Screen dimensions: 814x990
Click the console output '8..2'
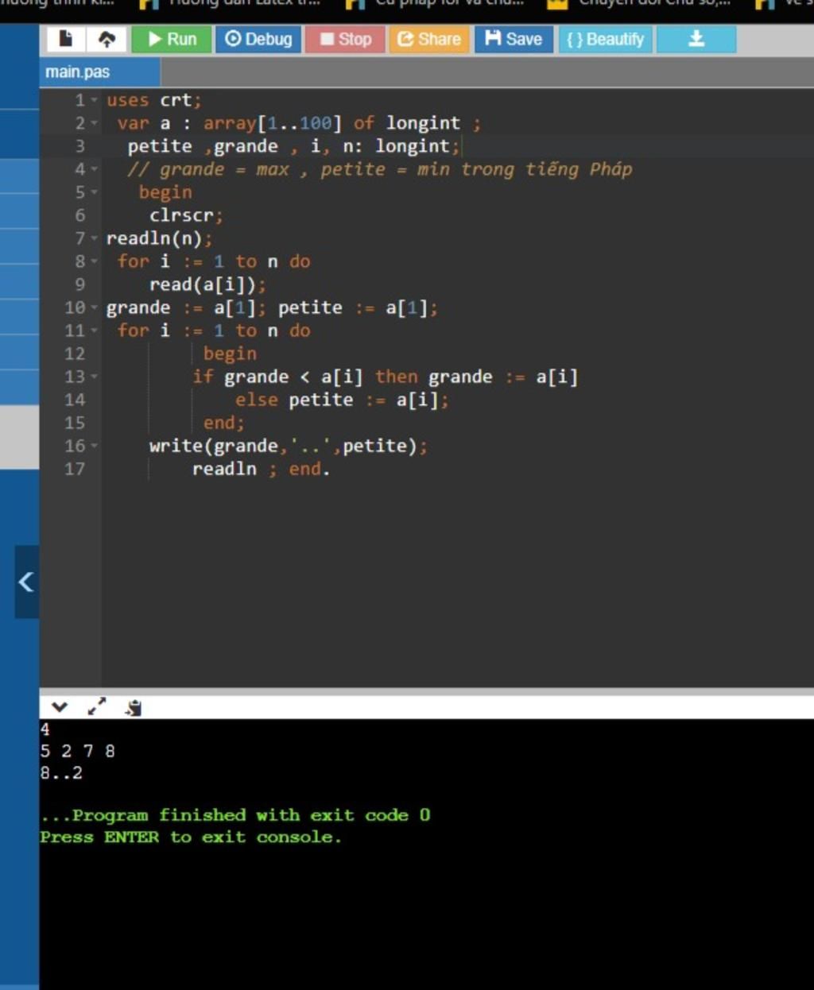click(x=61, y=772)
